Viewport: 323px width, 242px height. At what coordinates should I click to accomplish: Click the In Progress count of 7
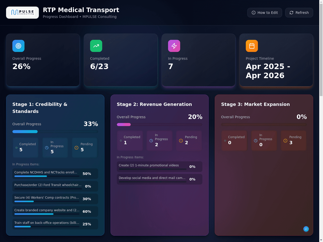(171, 66)
